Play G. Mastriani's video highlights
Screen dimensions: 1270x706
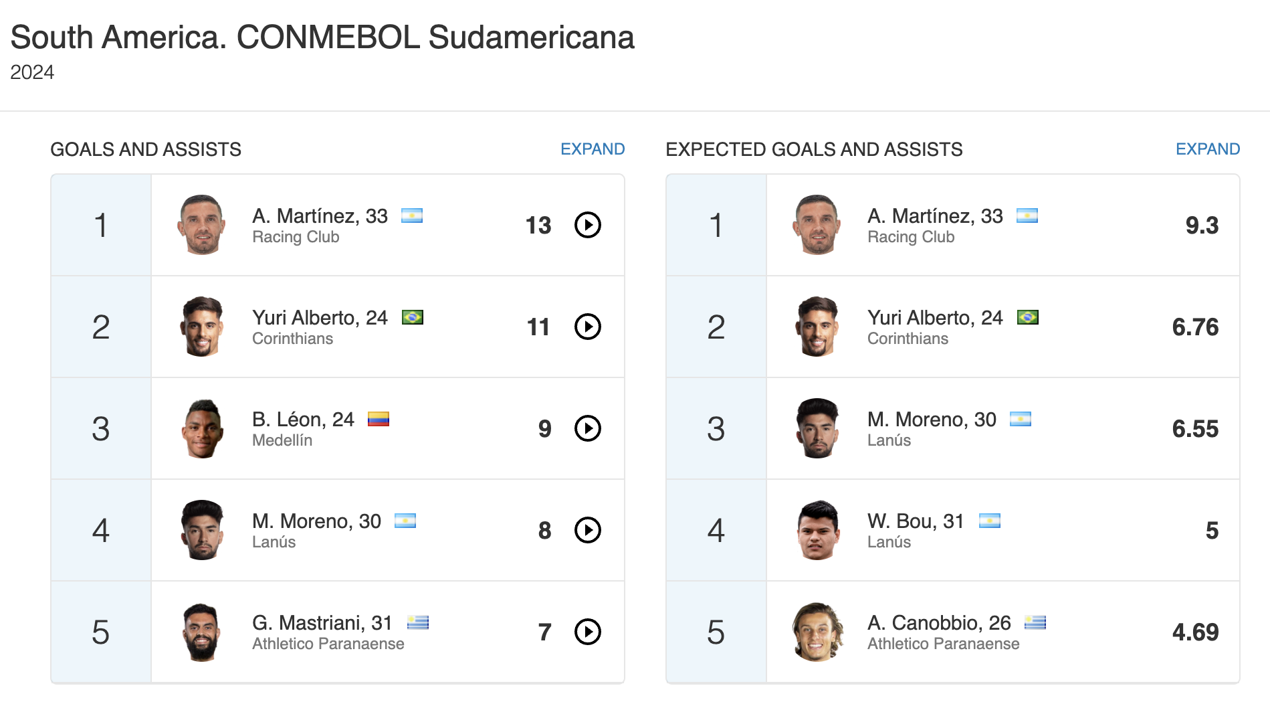point(588,632)
